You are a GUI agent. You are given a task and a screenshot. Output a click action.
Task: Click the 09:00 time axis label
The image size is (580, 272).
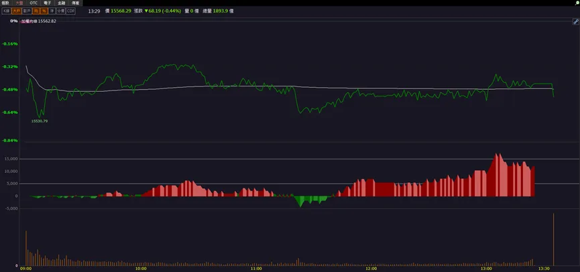pos(25,269)
